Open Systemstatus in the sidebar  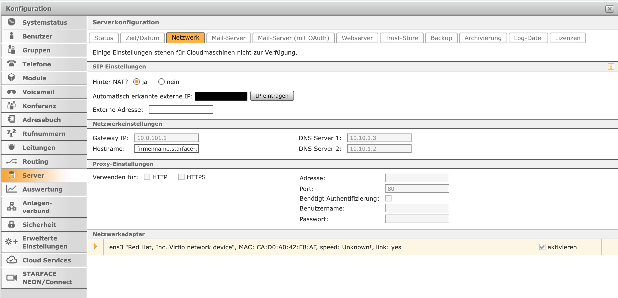click(x=44, y=22)
